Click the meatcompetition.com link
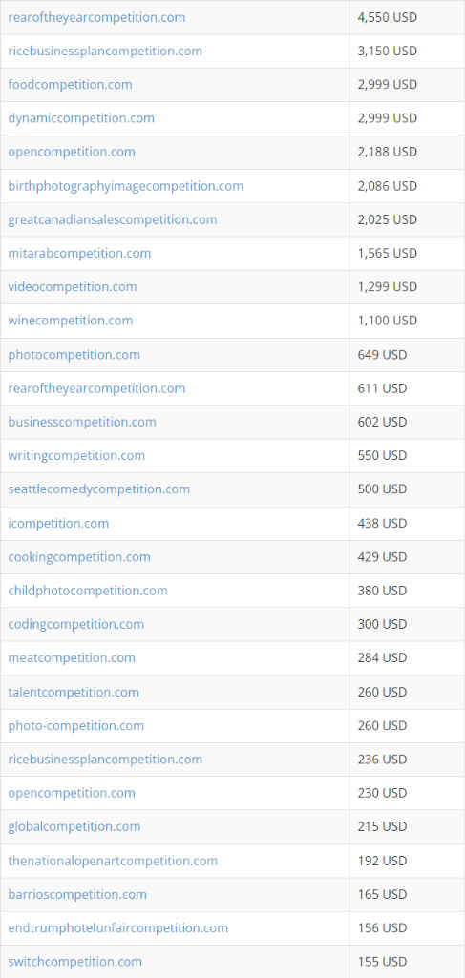Screen dimensions: 465x978 click(72, 657)
